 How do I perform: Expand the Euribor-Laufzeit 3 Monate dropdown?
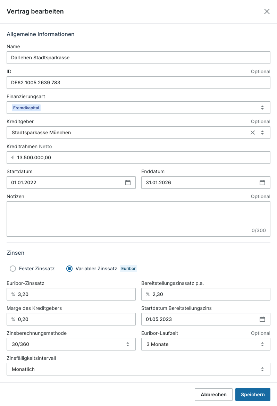[206, 344]
